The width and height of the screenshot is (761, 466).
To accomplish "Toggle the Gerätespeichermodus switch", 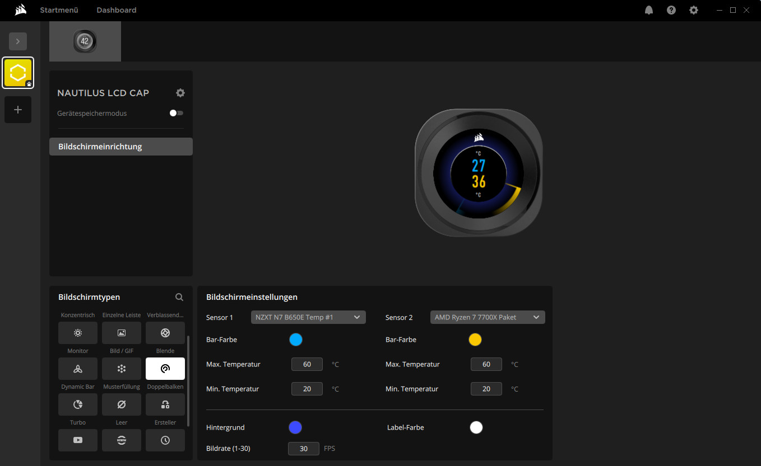I will pyautogui.click(x=177, y=113).
